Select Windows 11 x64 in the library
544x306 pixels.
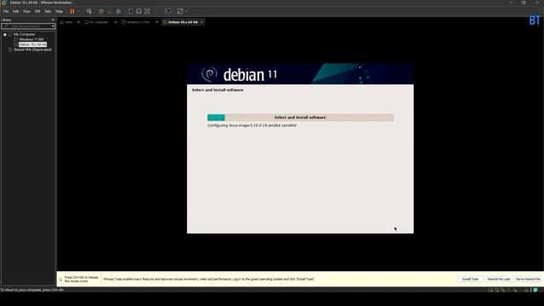pos(31,40)
